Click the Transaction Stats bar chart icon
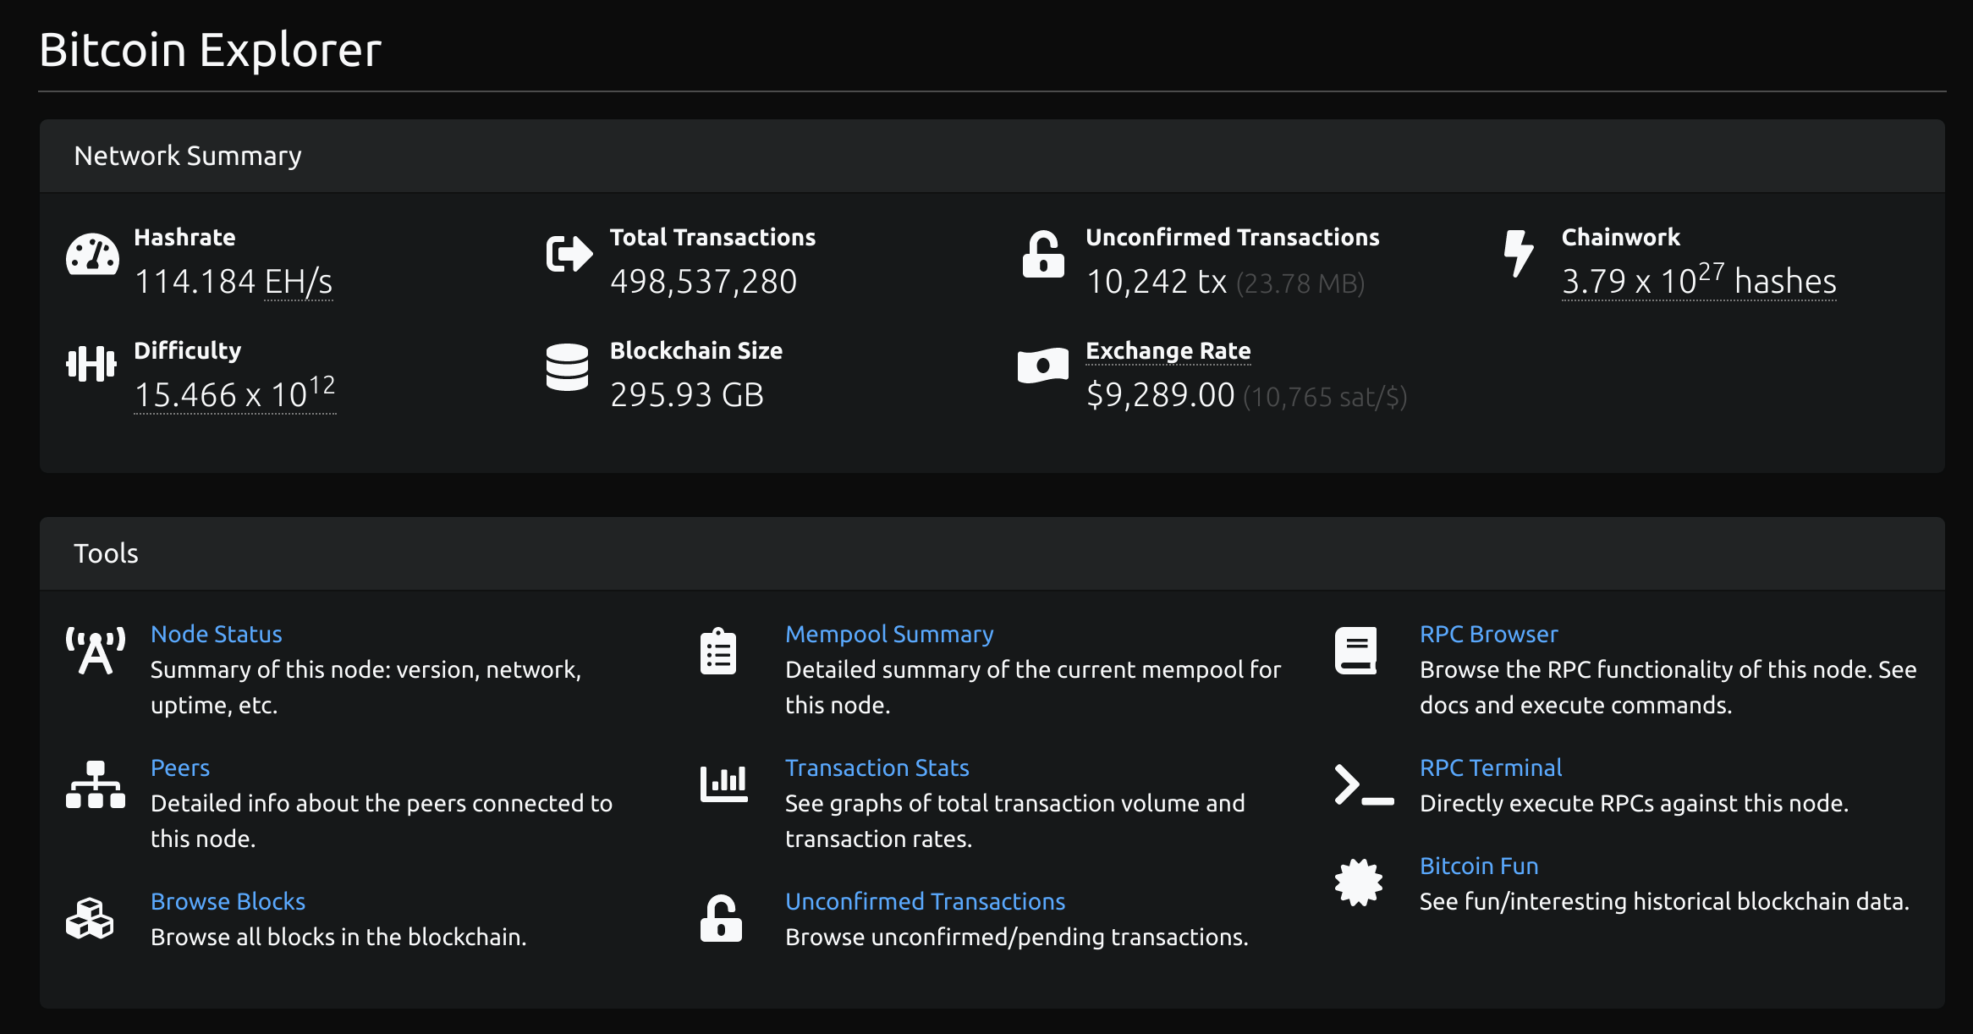Image resolution: width=1973 pixels, height=1034 pixels. click(x=724, y=784)
